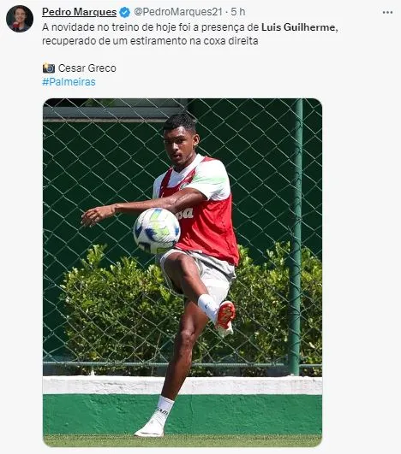This screenshot has height=454, width=401.
Task: Click the player's outstretched hand
Action: 93,215
